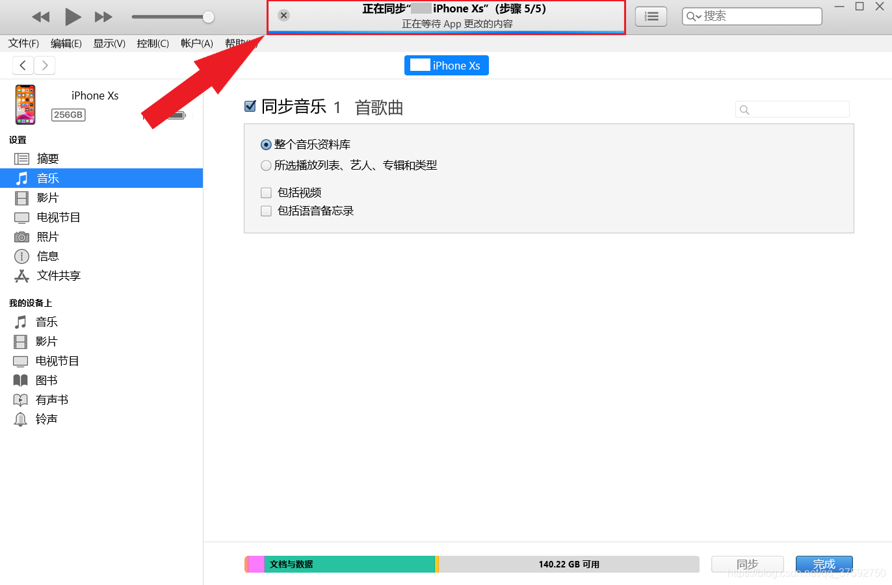This screenshot has height=585, width=892.
Task: Click the pink storage bar segment
Action: (256, 564)
